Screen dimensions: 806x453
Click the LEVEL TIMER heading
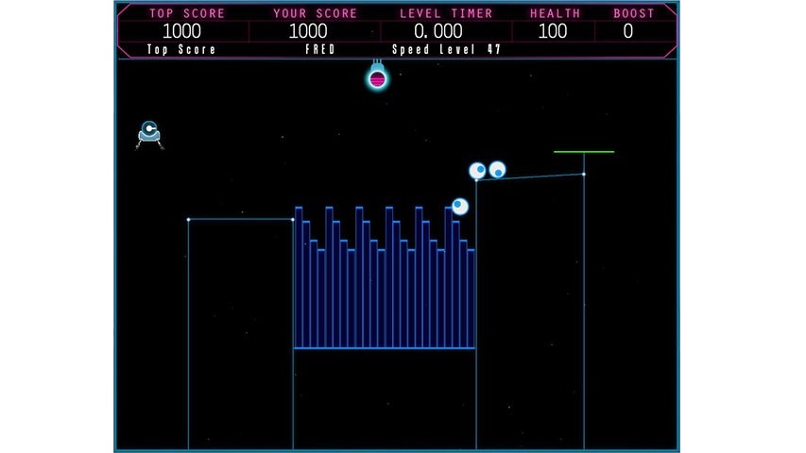[446, 13]
